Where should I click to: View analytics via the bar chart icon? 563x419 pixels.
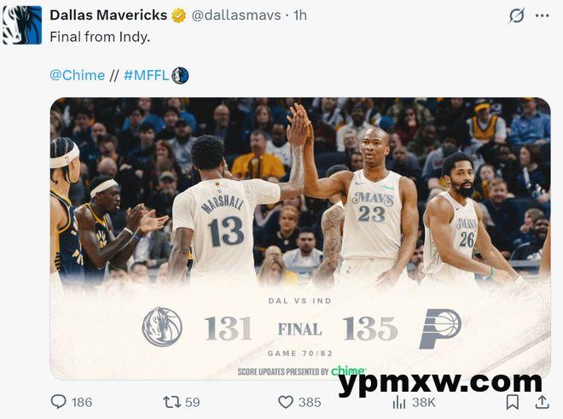[x=399, y=402]
